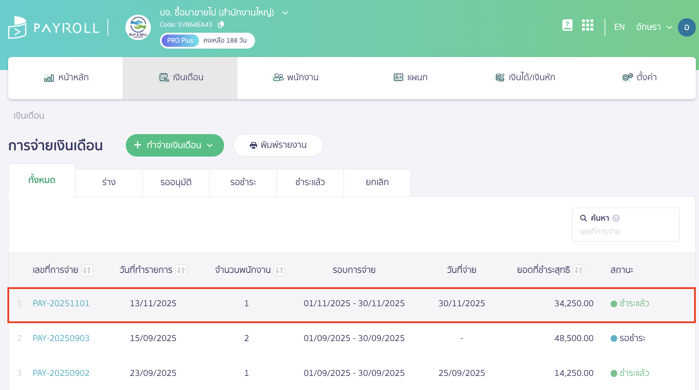This screenshot has width=699, height=390.
Task: Click the PAYROLL logo
Action: [x=53, y=27]
